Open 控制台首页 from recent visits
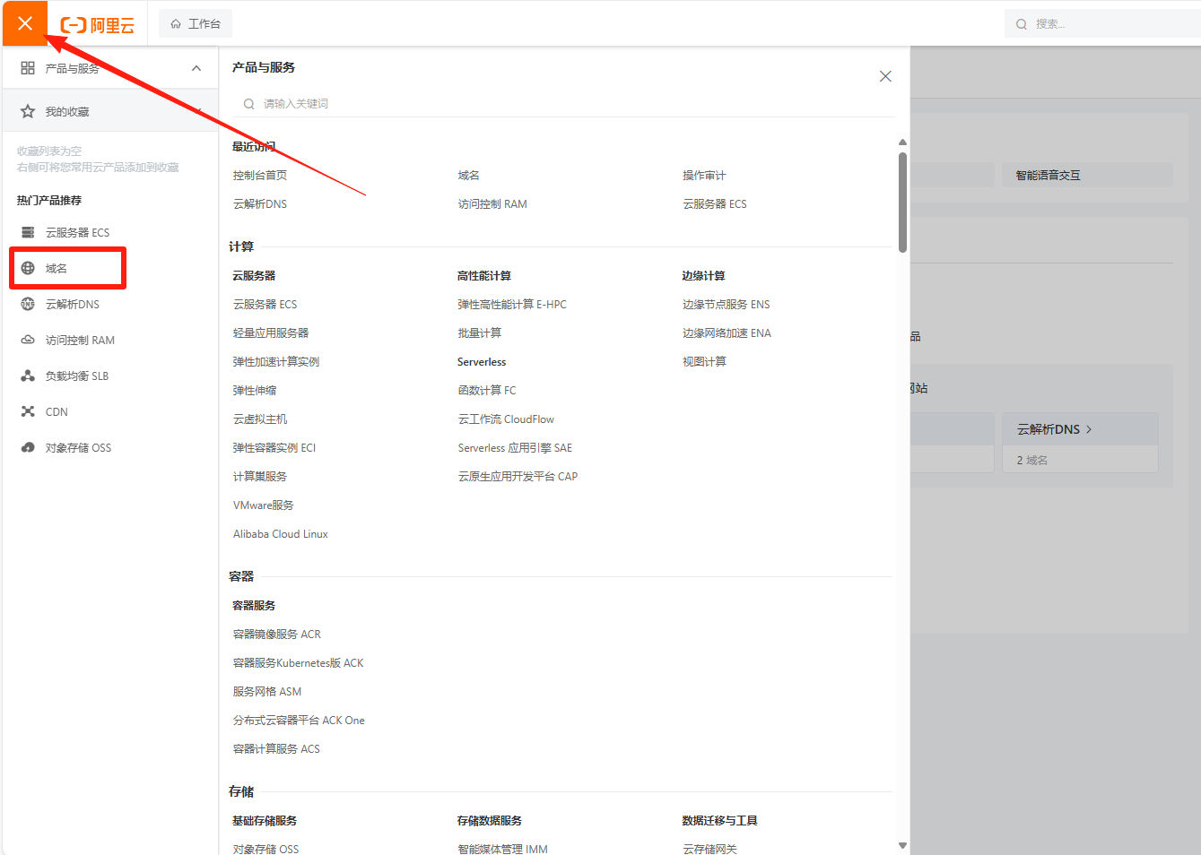The image size is (1201, 855). click(x=260, y=176)
